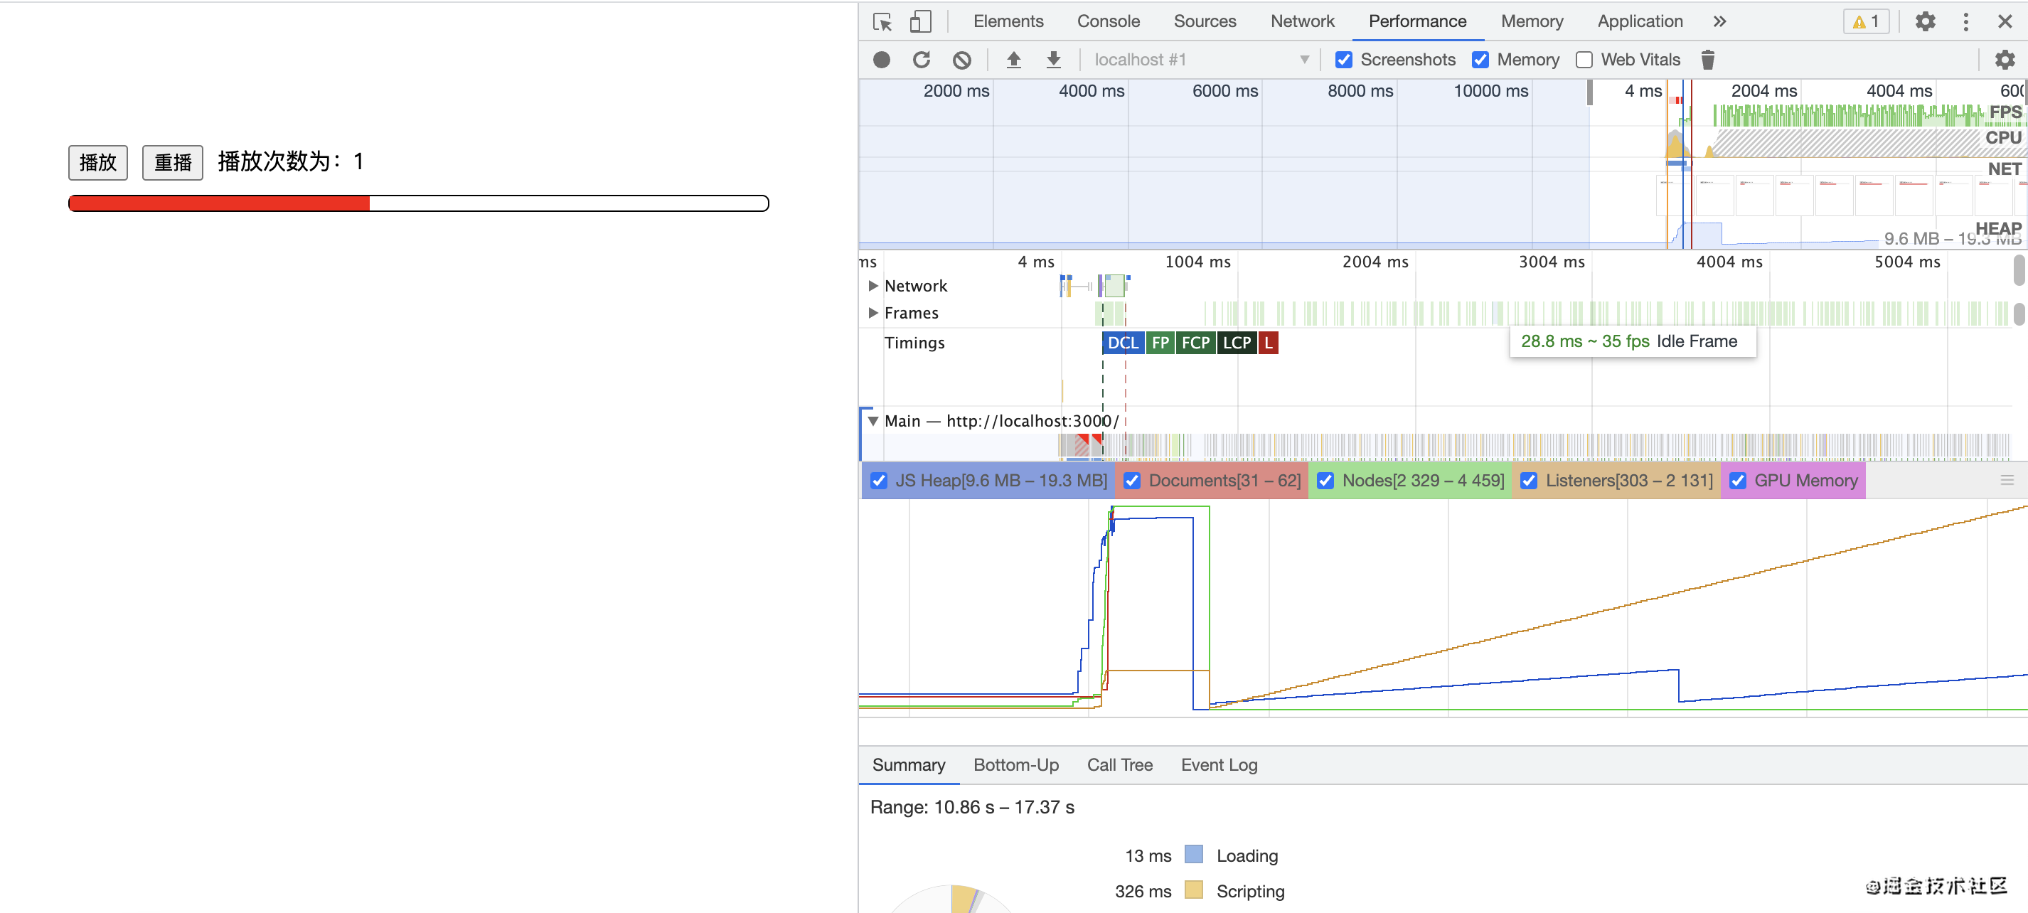Open the Network panel tab
Viewport: 2028px width, 913px height.
coord(1301,21)
